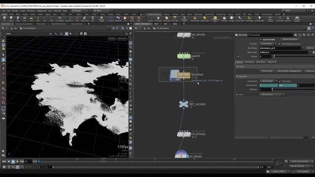Toggle the Load from Disk checkbox
The image size is (315, 177).
coord(260,39)
